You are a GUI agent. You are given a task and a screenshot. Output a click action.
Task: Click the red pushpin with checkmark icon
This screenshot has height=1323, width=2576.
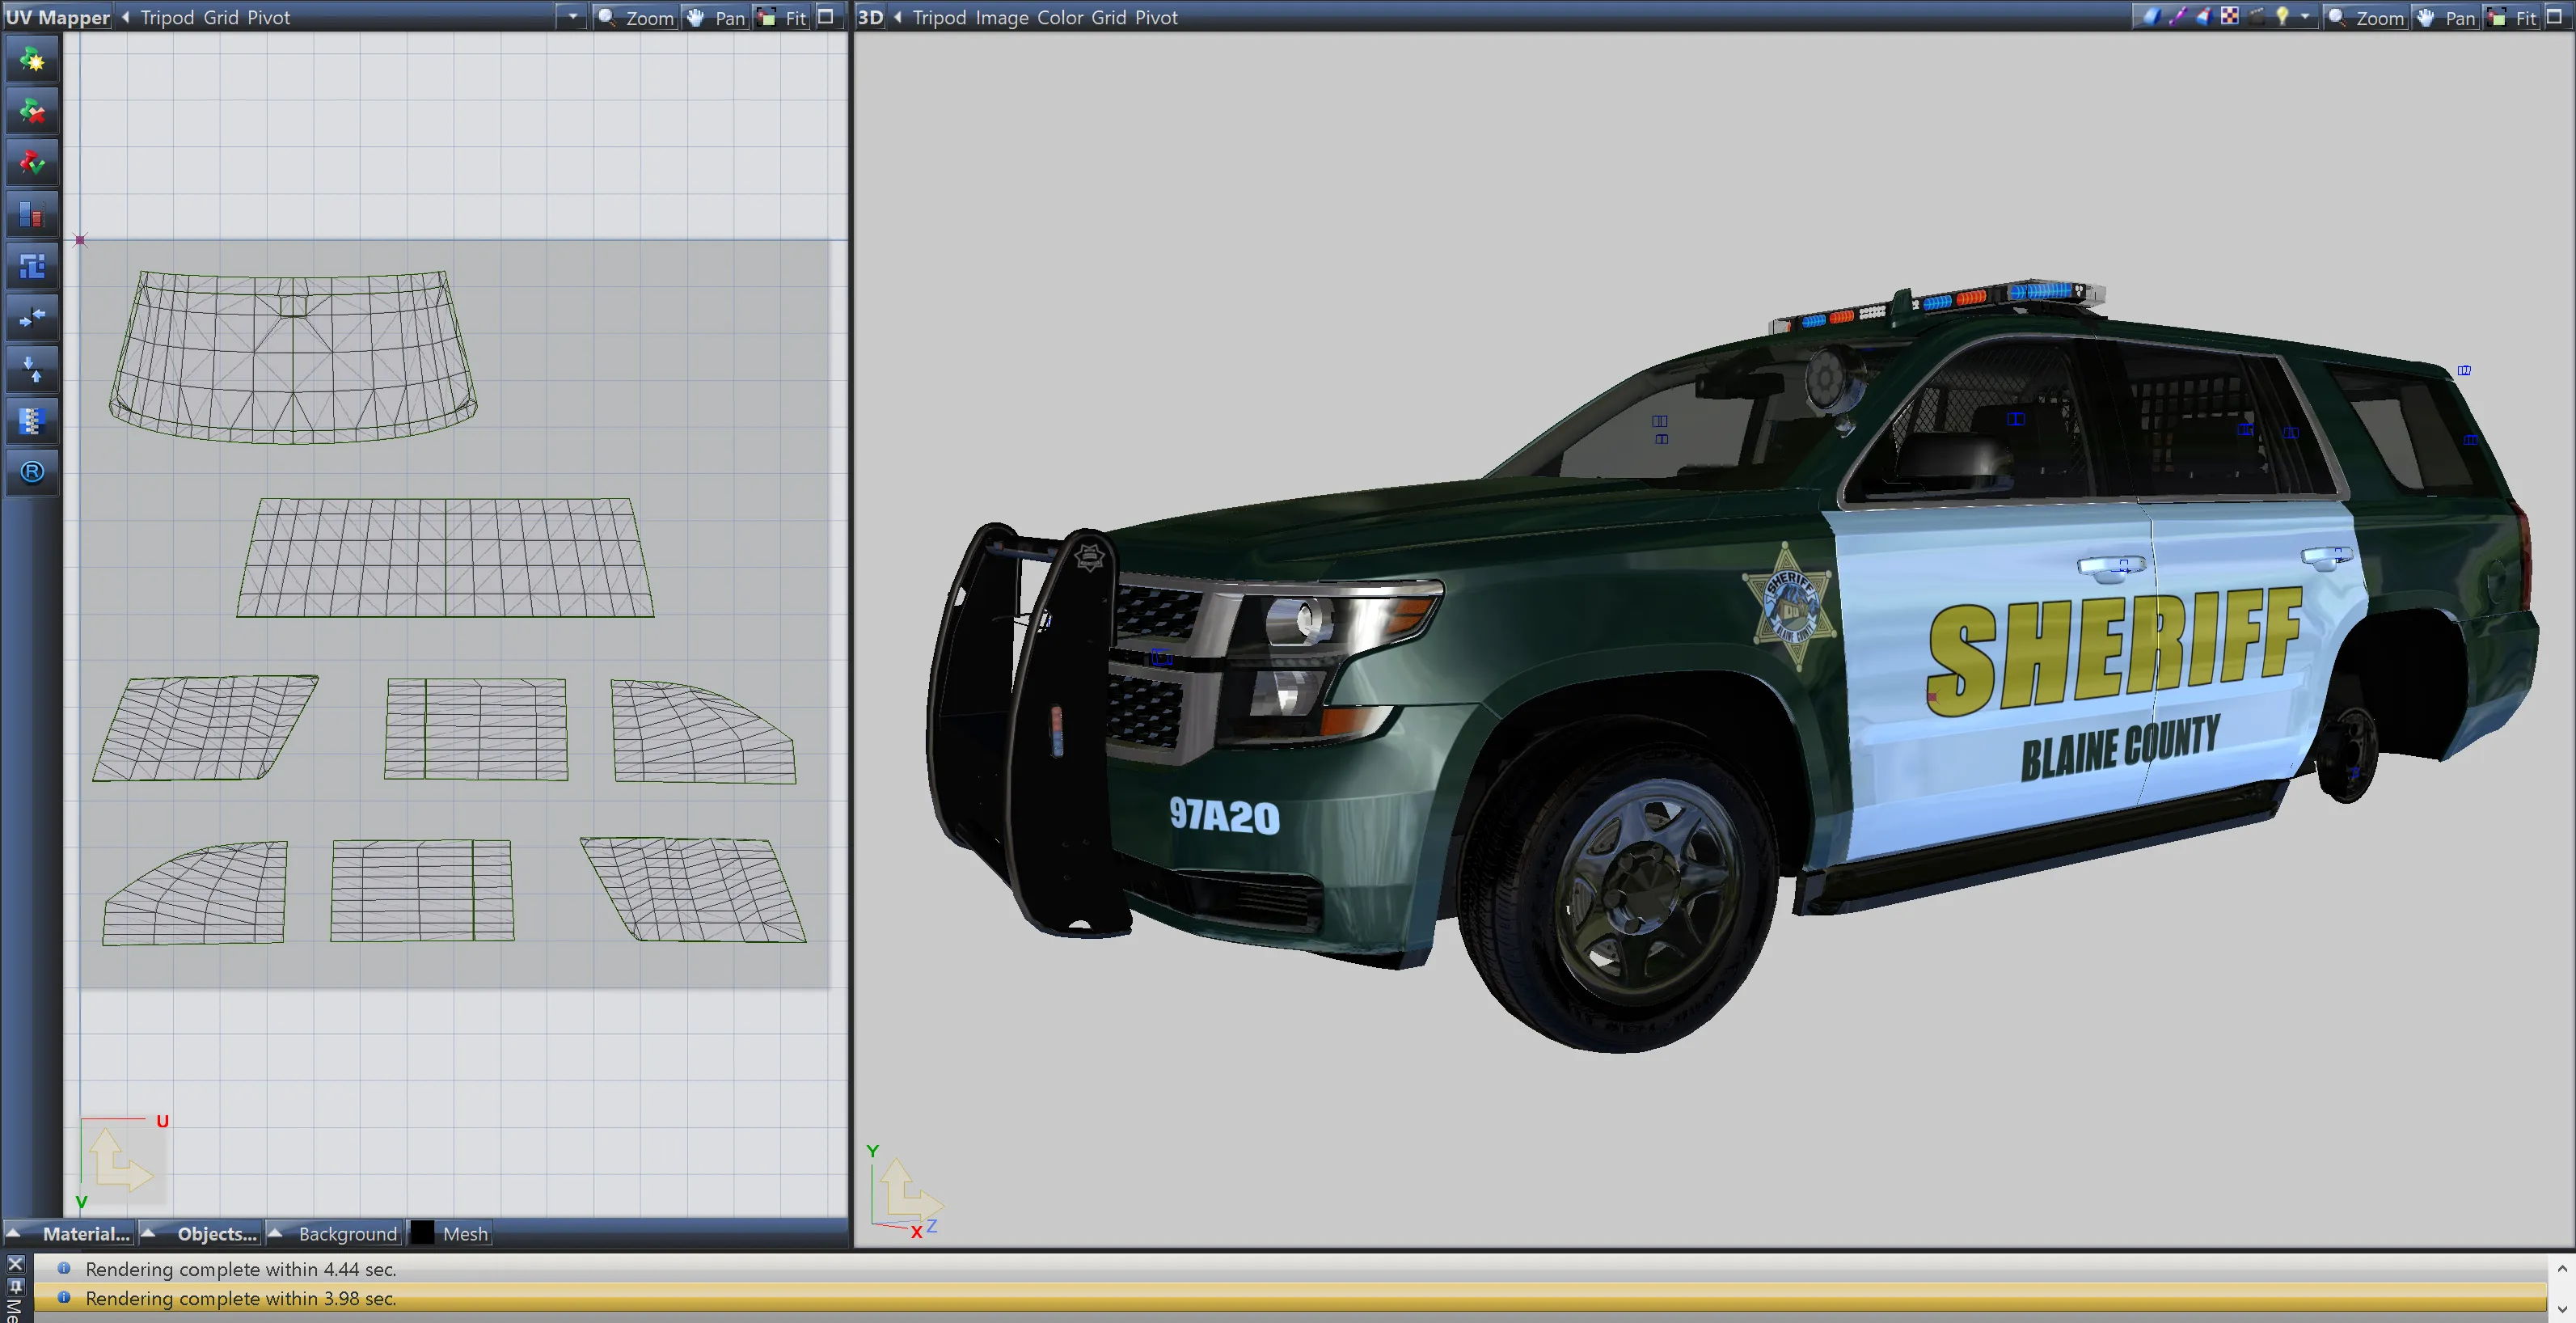[32, 163]
